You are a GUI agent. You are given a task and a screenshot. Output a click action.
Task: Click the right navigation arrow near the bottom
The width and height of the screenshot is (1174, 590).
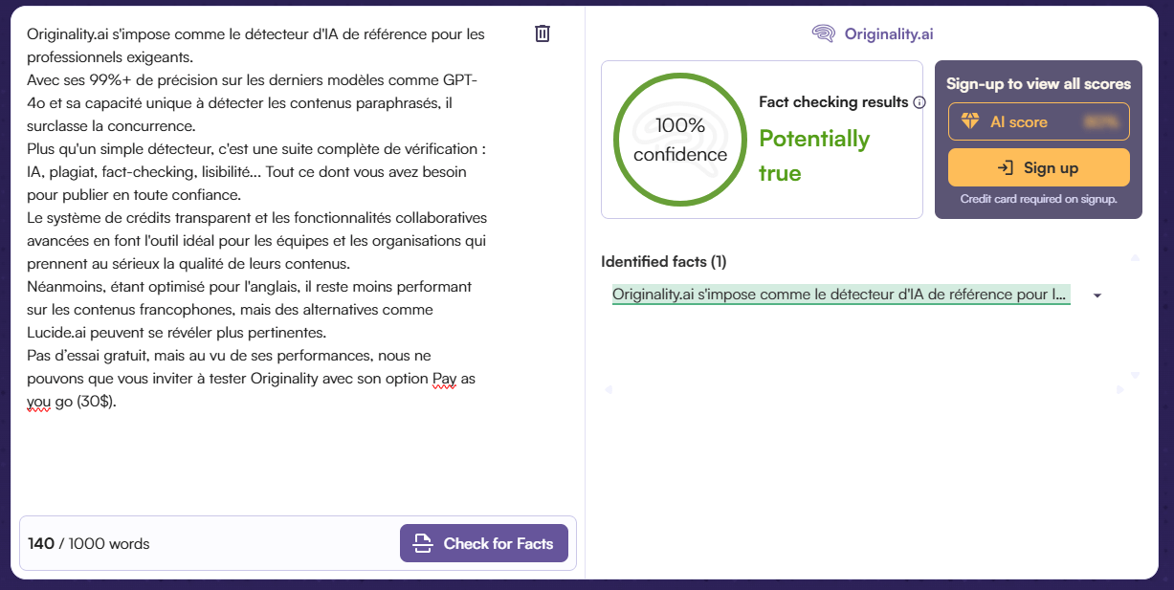click(1119, 388)
